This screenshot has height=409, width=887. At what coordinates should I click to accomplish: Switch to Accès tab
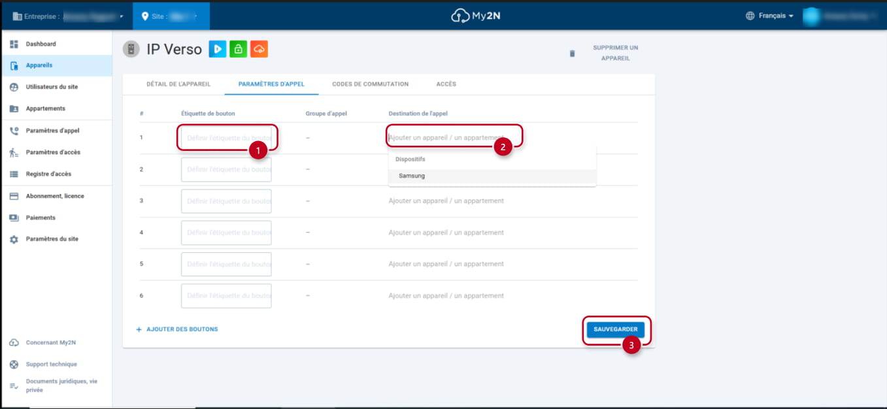pos(446,84)
